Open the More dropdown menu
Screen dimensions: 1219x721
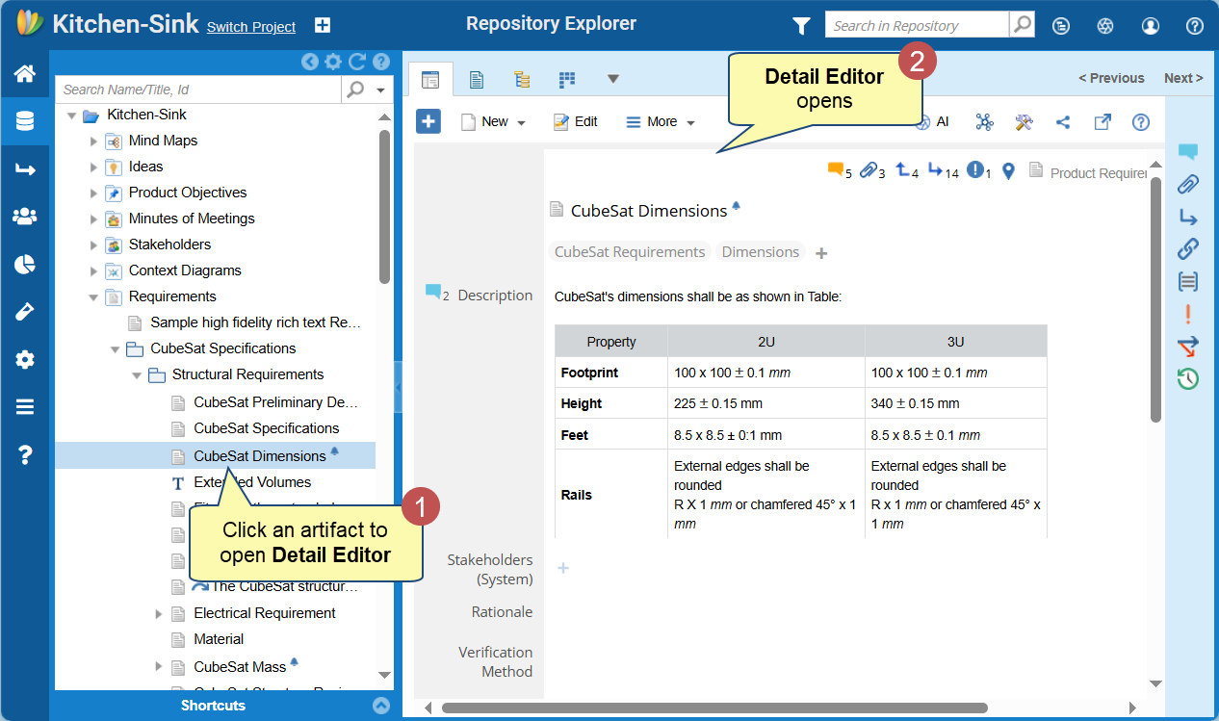click(661, 122)
